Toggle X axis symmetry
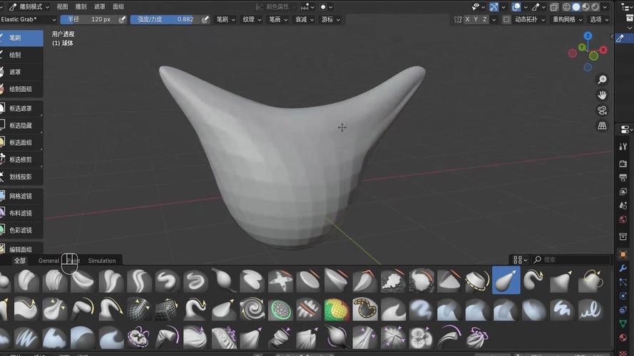Image resolution: width=634 pixels, height=356 pixels. (x=467, y=19)
